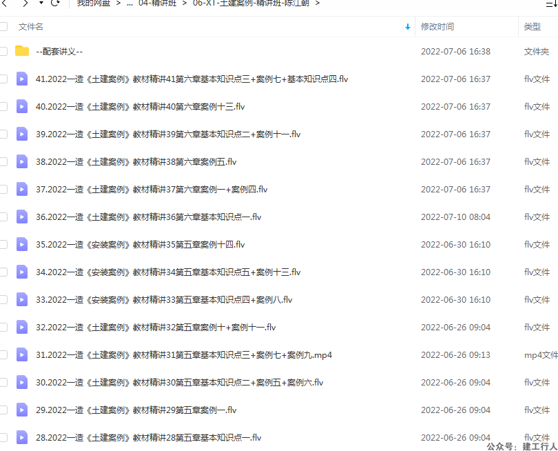The image size is (558, 451).
Task: Click video icon of file 41
Action: (x=22, y=79)
